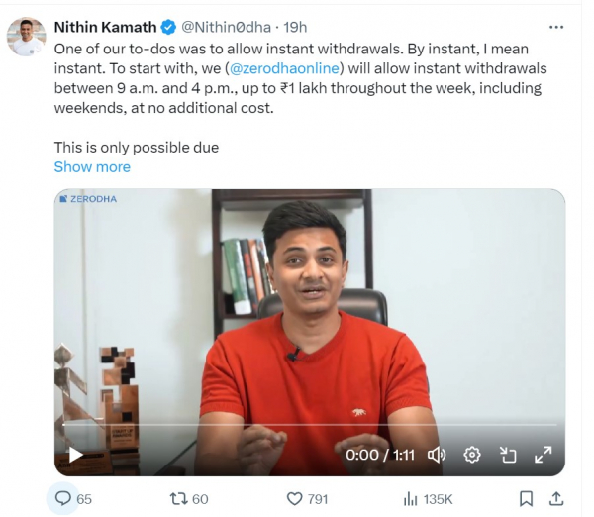The width and height of the screenshot is (594, 517).
Task: Share the post via share icon
Action: 556,498
